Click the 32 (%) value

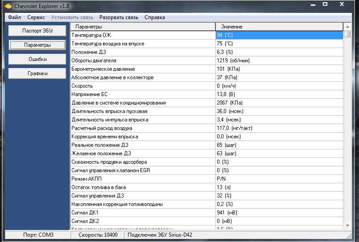click(x=224, y=196)
